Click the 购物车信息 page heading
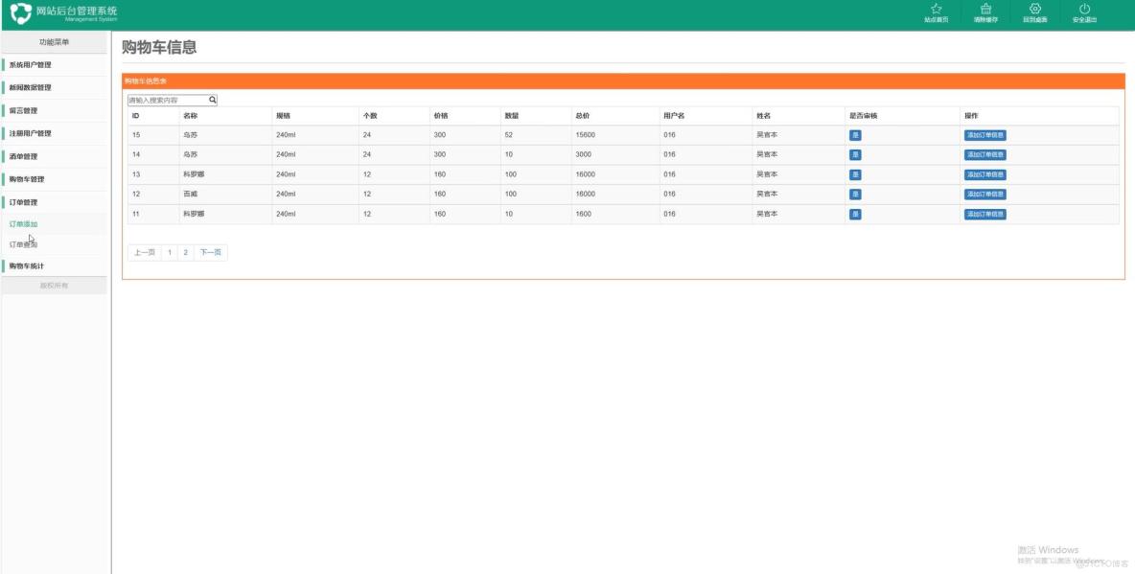Screen dimensions: 1135x574 (159, 48)
